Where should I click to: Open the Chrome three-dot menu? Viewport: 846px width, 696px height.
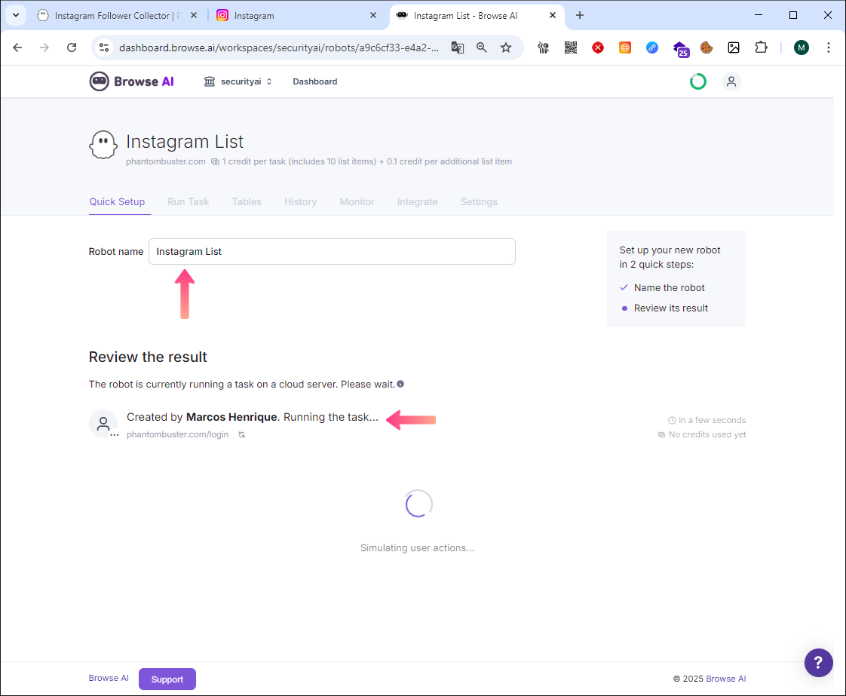coord(828,48)
